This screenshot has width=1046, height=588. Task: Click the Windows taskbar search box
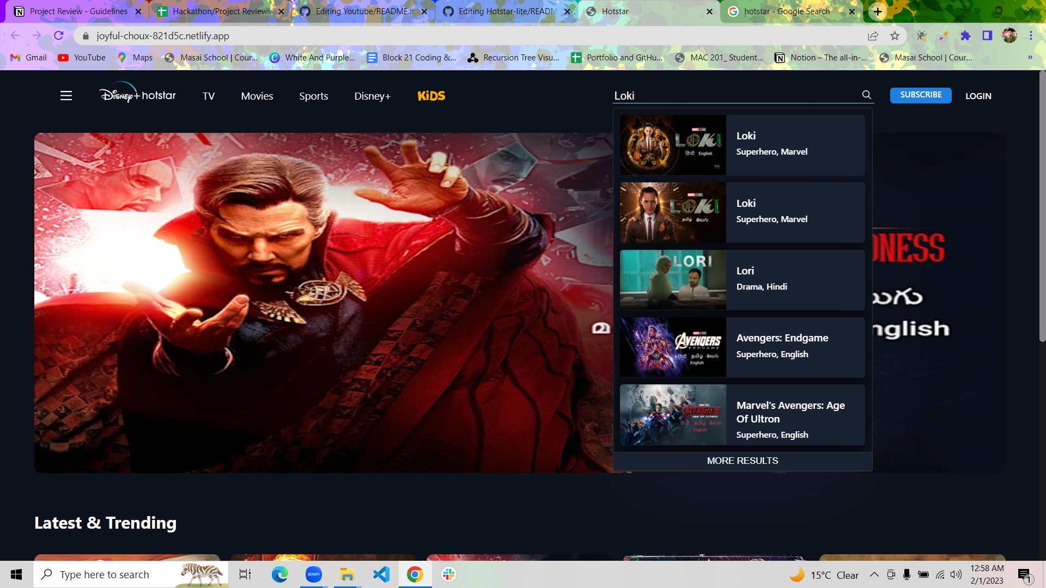tap(131, 574)
